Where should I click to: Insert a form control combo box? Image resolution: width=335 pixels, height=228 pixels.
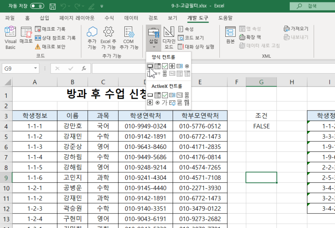pos(157,66)
